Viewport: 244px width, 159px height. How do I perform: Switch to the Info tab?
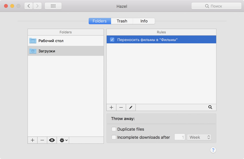click(x=144, y=21)
